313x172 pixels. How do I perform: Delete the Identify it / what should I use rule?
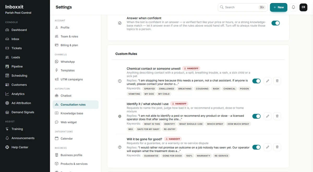[x=277, y=116]
